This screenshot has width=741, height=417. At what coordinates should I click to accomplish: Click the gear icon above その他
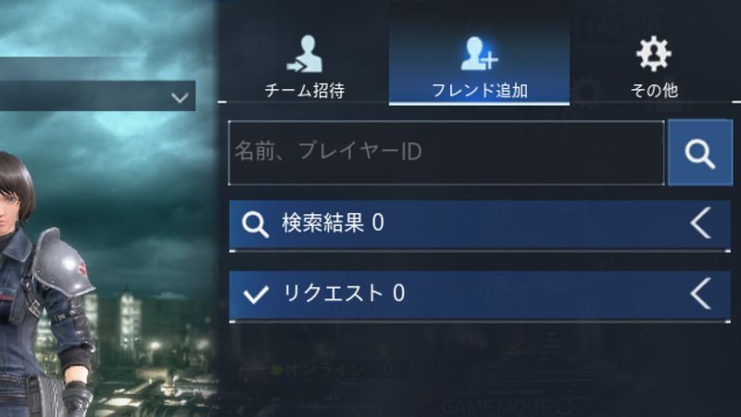pyautogui.click(x=654, y=54)
